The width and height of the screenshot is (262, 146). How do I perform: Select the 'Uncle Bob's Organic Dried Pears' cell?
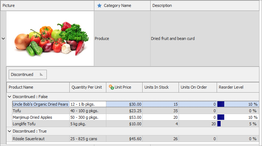pos(41,104)
